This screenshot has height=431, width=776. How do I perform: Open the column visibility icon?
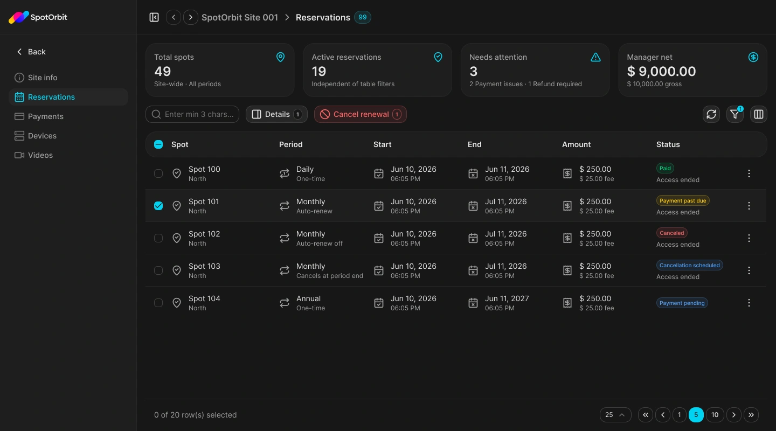click(759, 114)
